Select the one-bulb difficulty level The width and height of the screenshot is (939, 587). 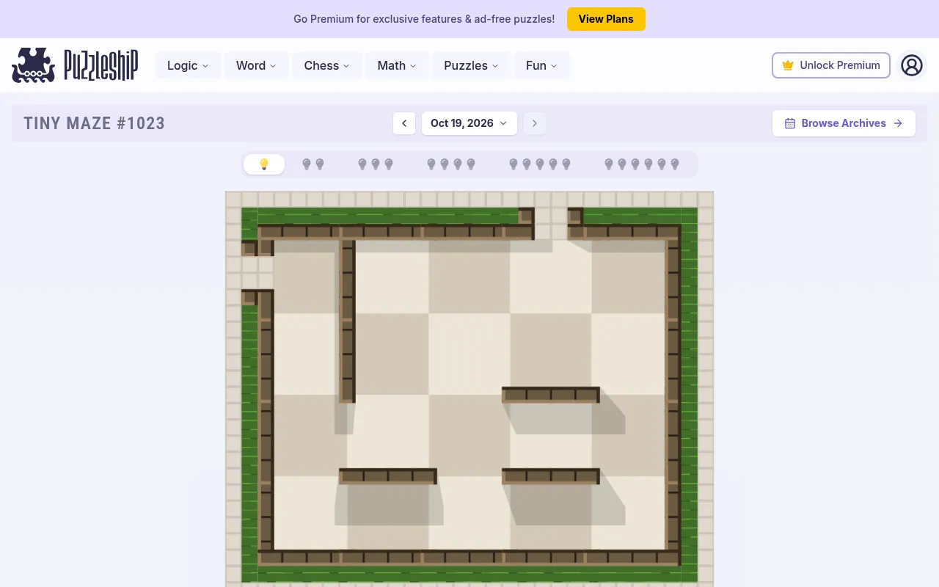[264, 164]
